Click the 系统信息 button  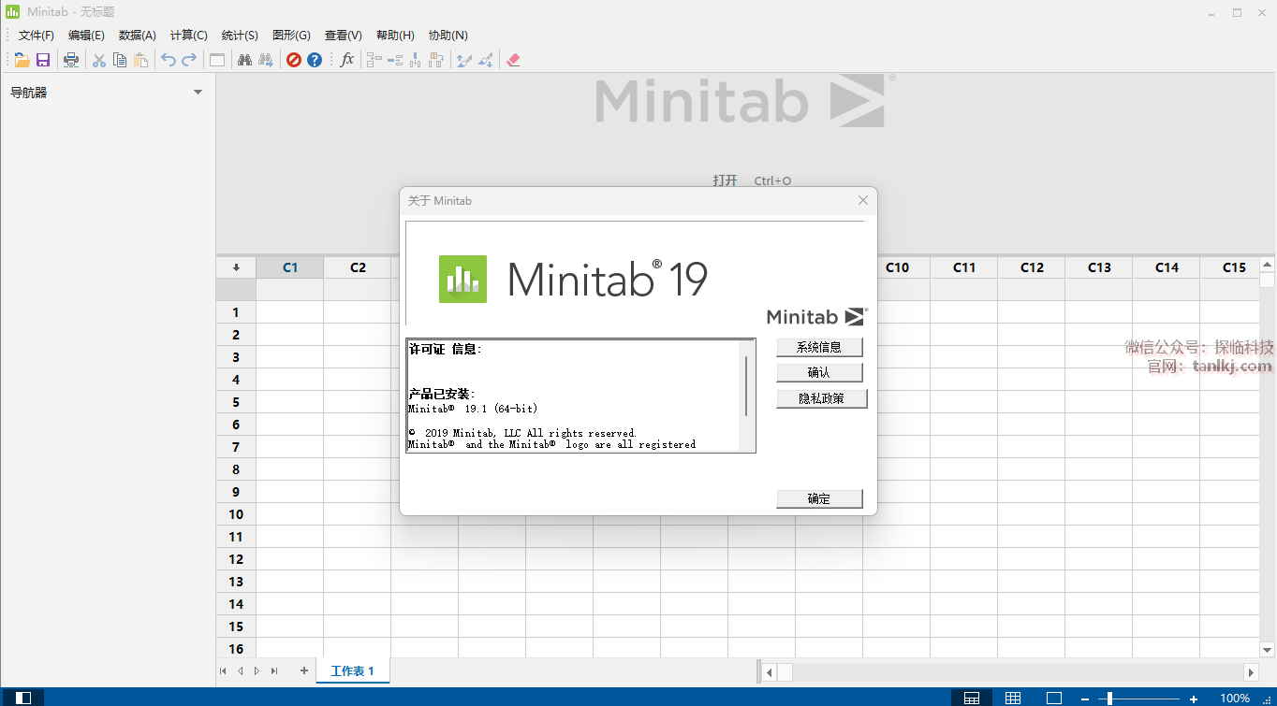pos(819,347)
